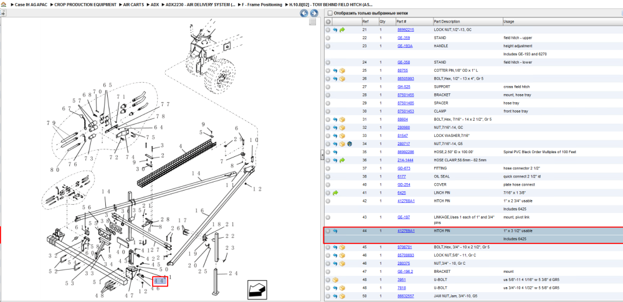
Task: Click the package icon for JAM NUT 86632557
Action: click(342, 296)
